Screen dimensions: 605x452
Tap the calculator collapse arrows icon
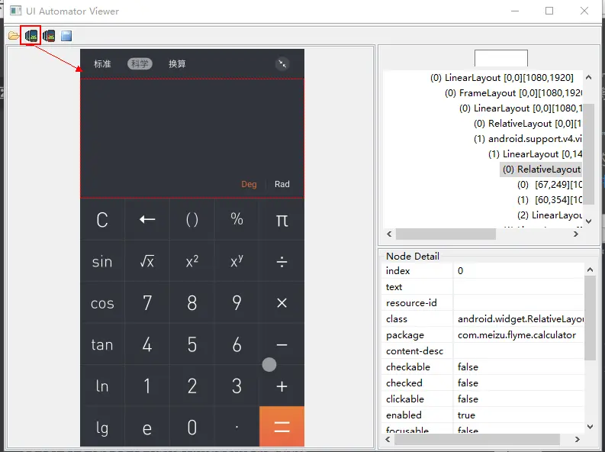click(x=282, y=63)
